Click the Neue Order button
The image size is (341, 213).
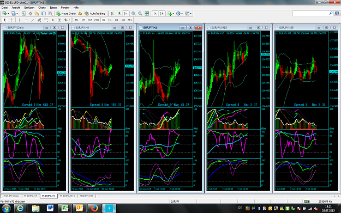point(66,14)
